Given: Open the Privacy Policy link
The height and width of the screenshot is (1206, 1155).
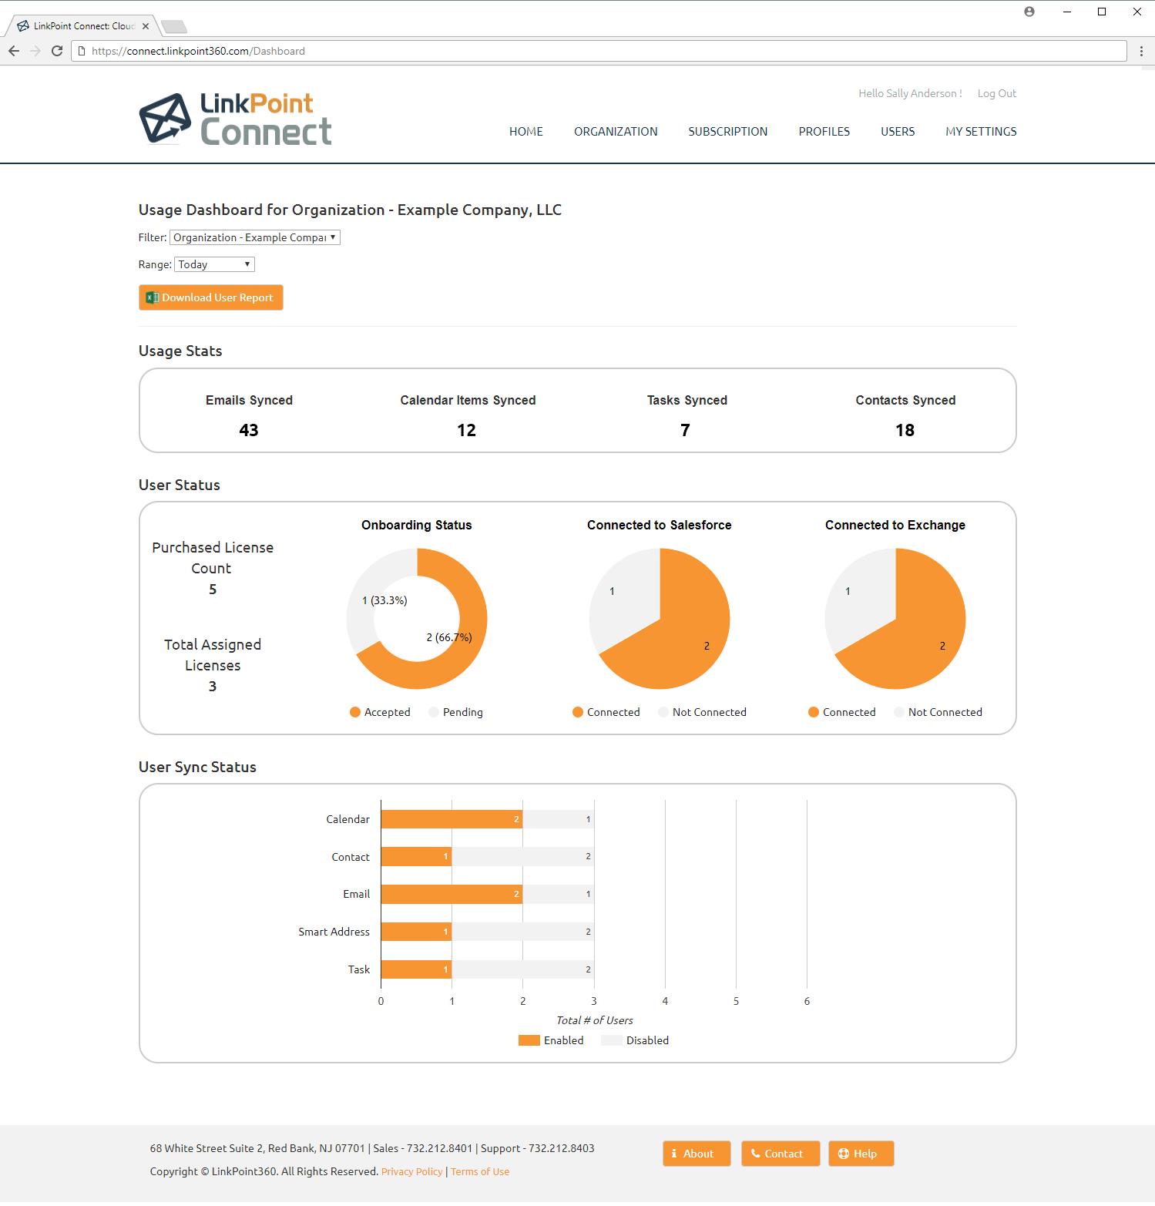Looking at the screenshot, I should point(411,1172).
